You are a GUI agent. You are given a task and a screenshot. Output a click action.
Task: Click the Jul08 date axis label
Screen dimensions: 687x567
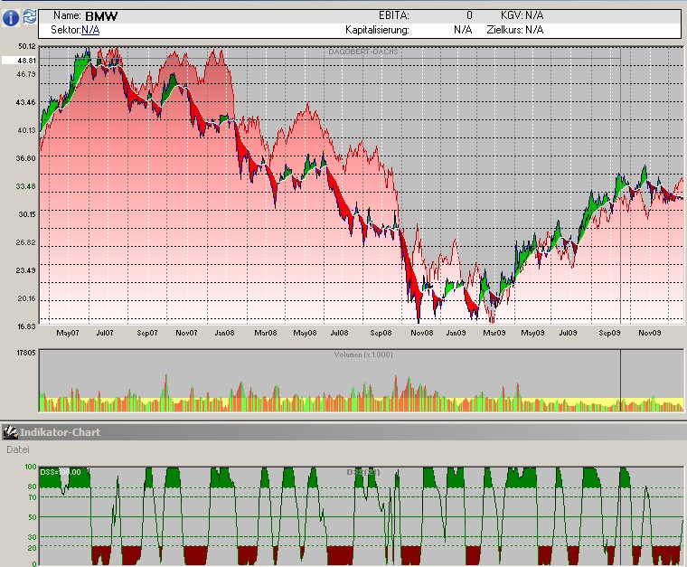click(x=339, y=333)
